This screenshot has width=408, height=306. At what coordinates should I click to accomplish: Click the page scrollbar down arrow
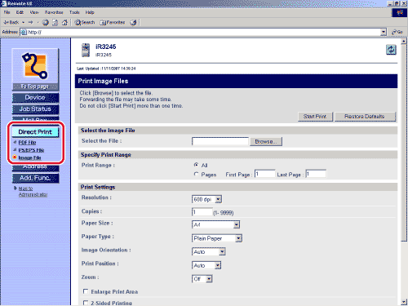404,302
